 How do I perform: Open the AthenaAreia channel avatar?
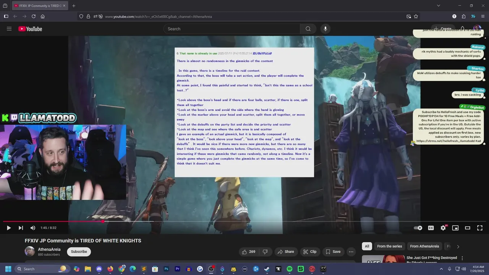[30, 251]
